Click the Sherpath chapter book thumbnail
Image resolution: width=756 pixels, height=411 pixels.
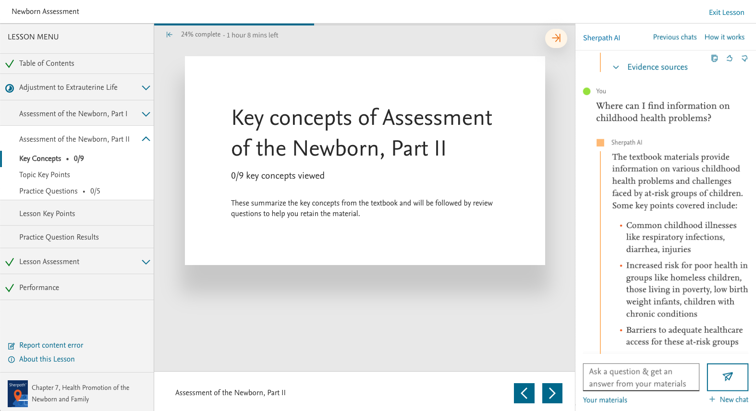tap(18, 394)
